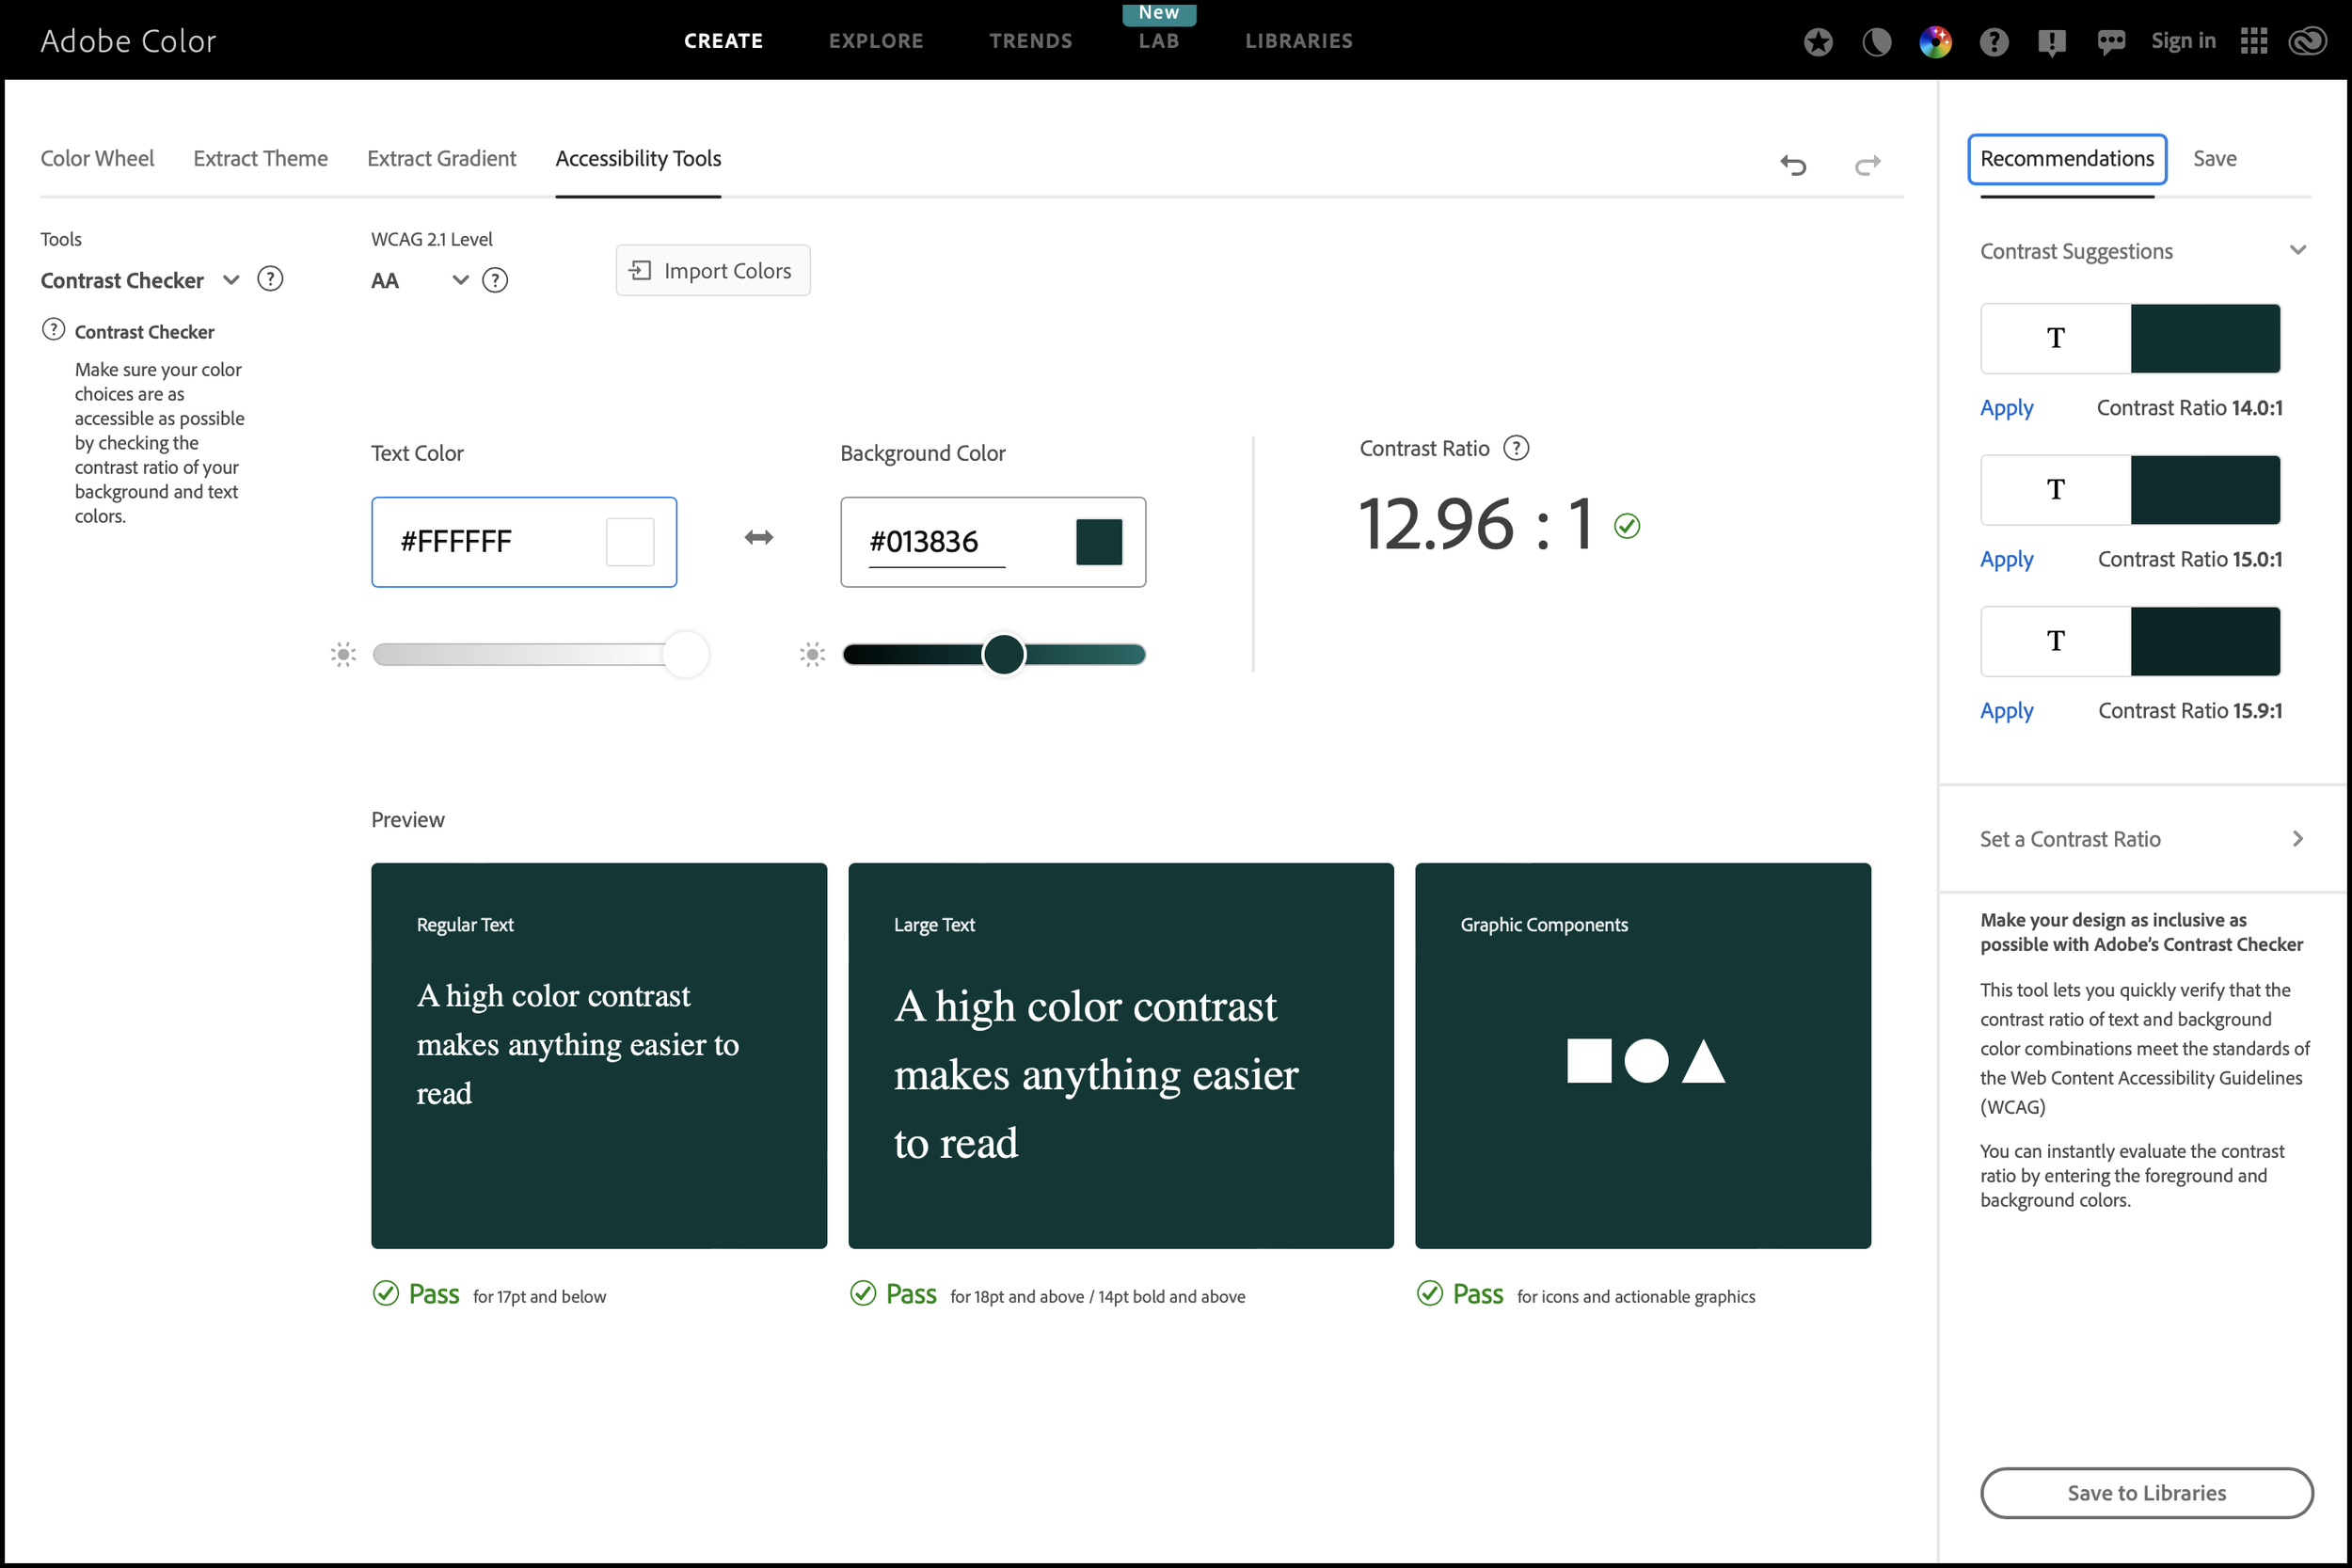This screenshot has height=1568, width=2352.
Task: Open the apps grid icon
Action: (x=2254, y=41)
